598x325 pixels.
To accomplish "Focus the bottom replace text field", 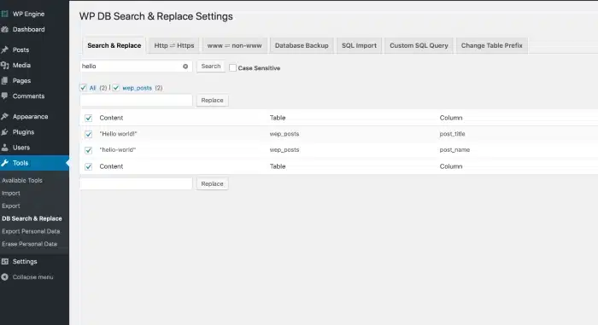I will click(x=136, y=183).
